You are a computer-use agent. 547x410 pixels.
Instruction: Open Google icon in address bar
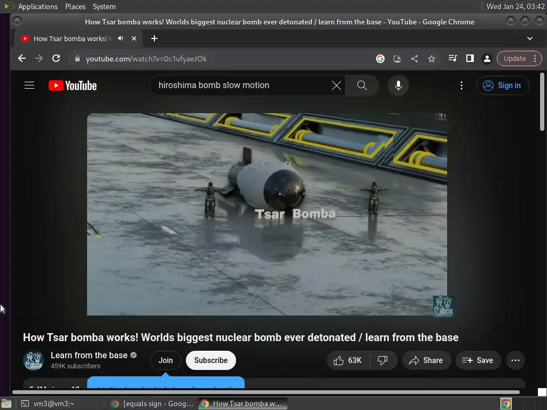380,59
